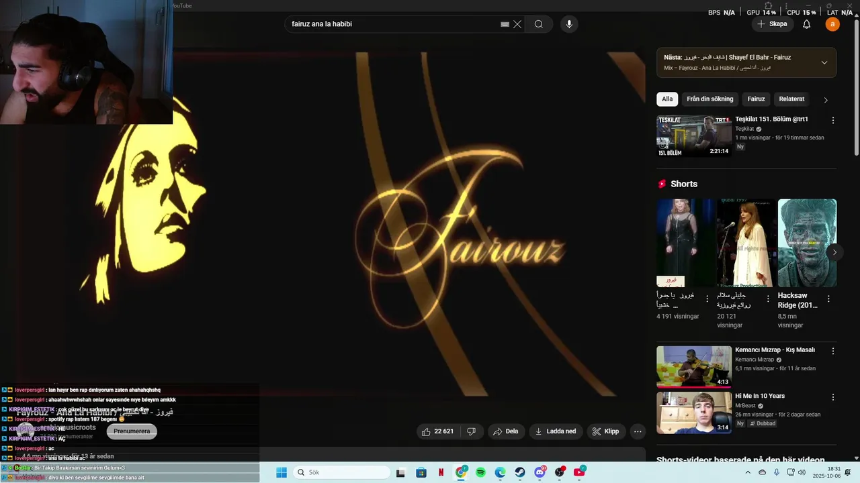Open the OneDrive cloud tray icon
This screenshot has height=483, width=860.
coord(763,472)
